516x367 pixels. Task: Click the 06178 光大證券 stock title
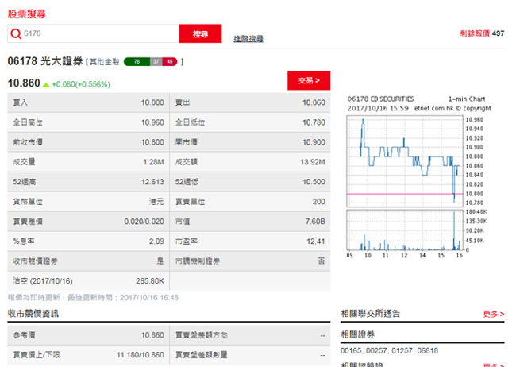click(x=45, y=61)
